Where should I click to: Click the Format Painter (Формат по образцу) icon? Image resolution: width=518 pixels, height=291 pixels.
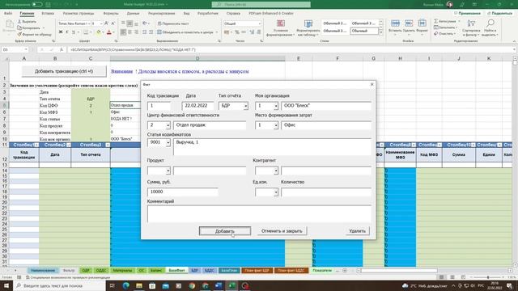(19, 34)
